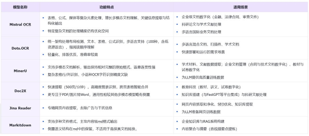The height and width of the screenshot is (136, 309).
Task: Click the text 内容聚合与摘要（音视频要点提炼）
Action: click(x=209, y=129)
